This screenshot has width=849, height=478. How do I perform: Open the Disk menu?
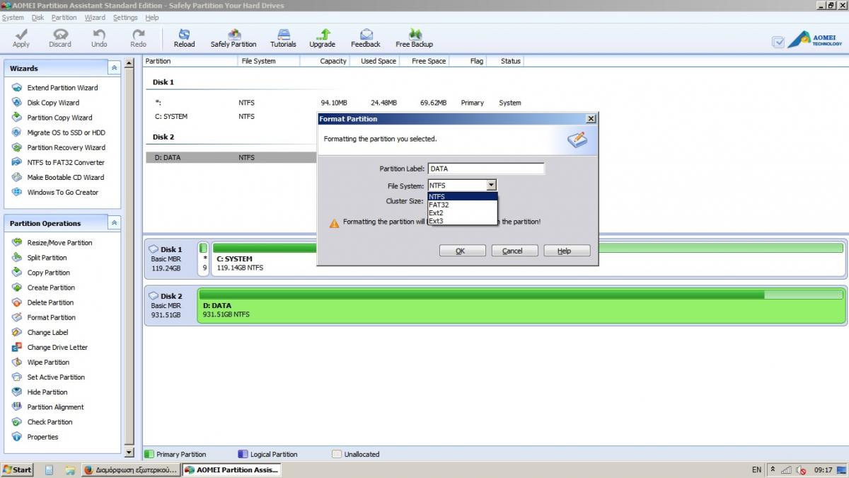pyautogui.click(x=38, y=18)
